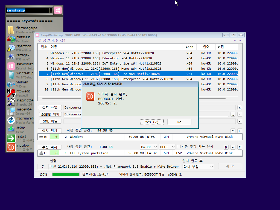The image size is (280, 210).
Task: Click the browse ... button for $OEM$ path
Action: (x=233, y=115)
